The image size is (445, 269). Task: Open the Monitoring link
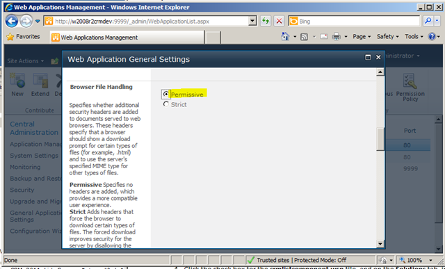25,167
